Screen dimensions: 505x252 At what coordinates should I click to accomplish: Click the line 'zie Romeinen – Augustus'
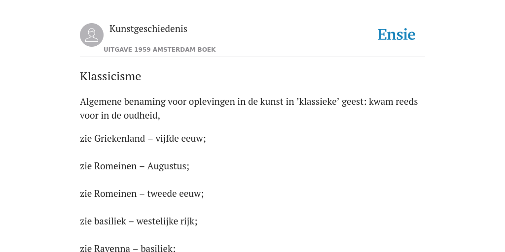click(x=135, y=166)
